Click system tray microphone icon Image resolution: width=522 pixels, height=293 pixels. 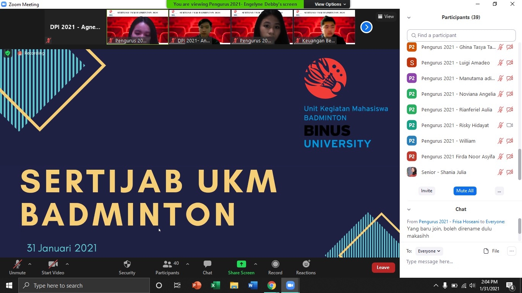(445, 285)
